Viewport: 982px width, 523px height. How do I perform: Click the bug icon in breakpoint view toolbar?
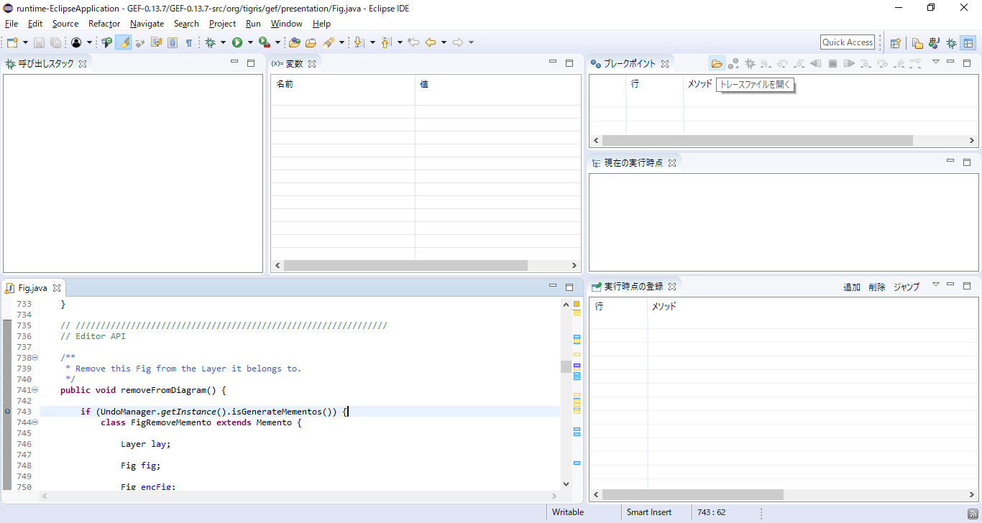pyautogui.click(x=750, y=63)
